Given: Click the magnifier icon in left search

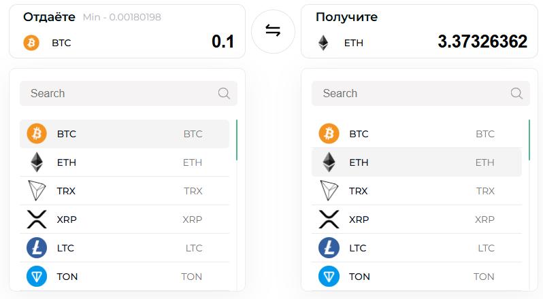Looking at the screenshot, I should (224, 94).
